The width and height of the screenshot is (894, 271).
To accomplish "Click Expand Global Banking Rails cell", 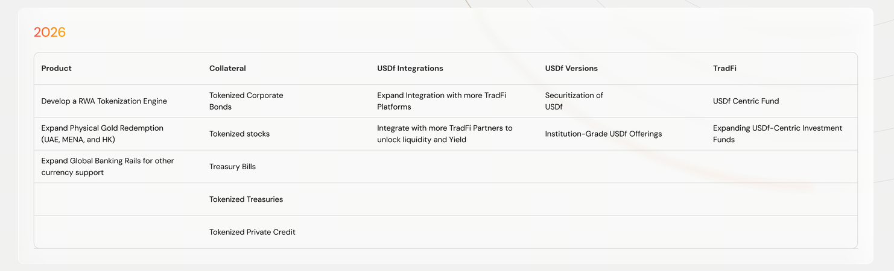I will tap(107, 167).
